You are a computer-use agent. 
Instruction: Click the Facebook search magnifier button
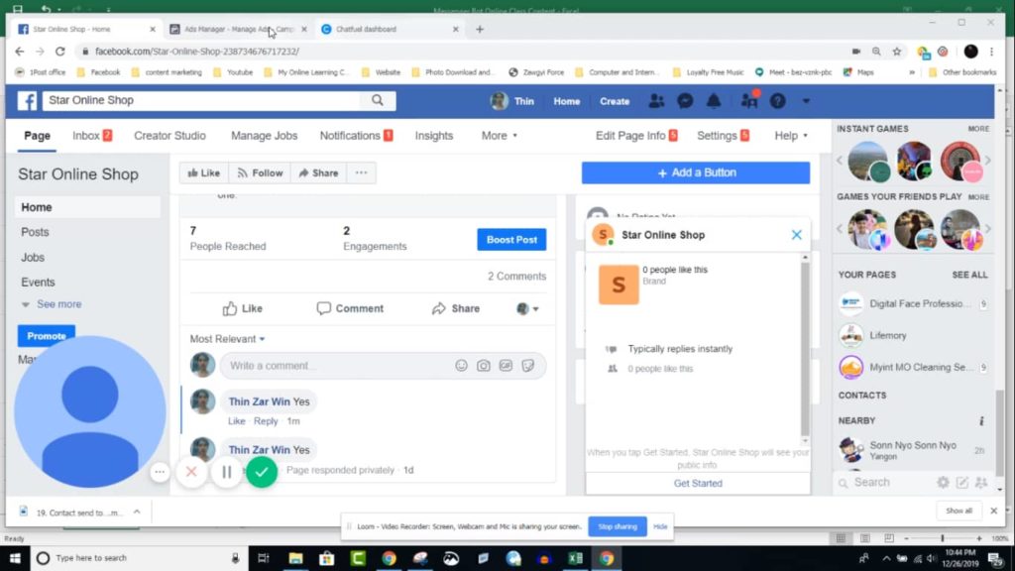tap(378, 100)
